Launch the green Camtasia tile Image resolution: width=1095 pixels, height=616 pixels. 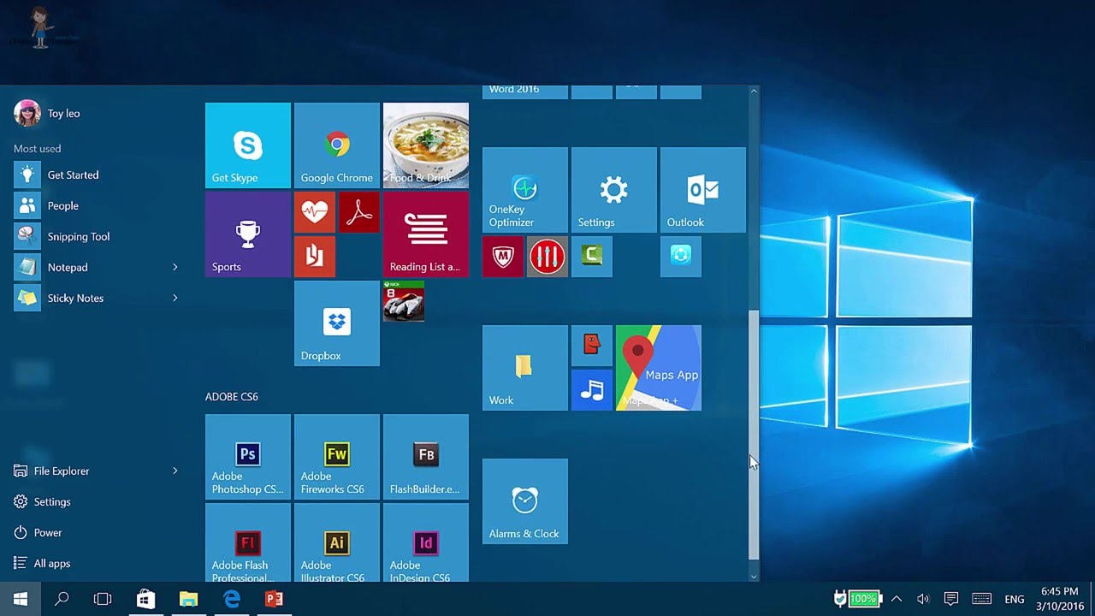(592, 257)
